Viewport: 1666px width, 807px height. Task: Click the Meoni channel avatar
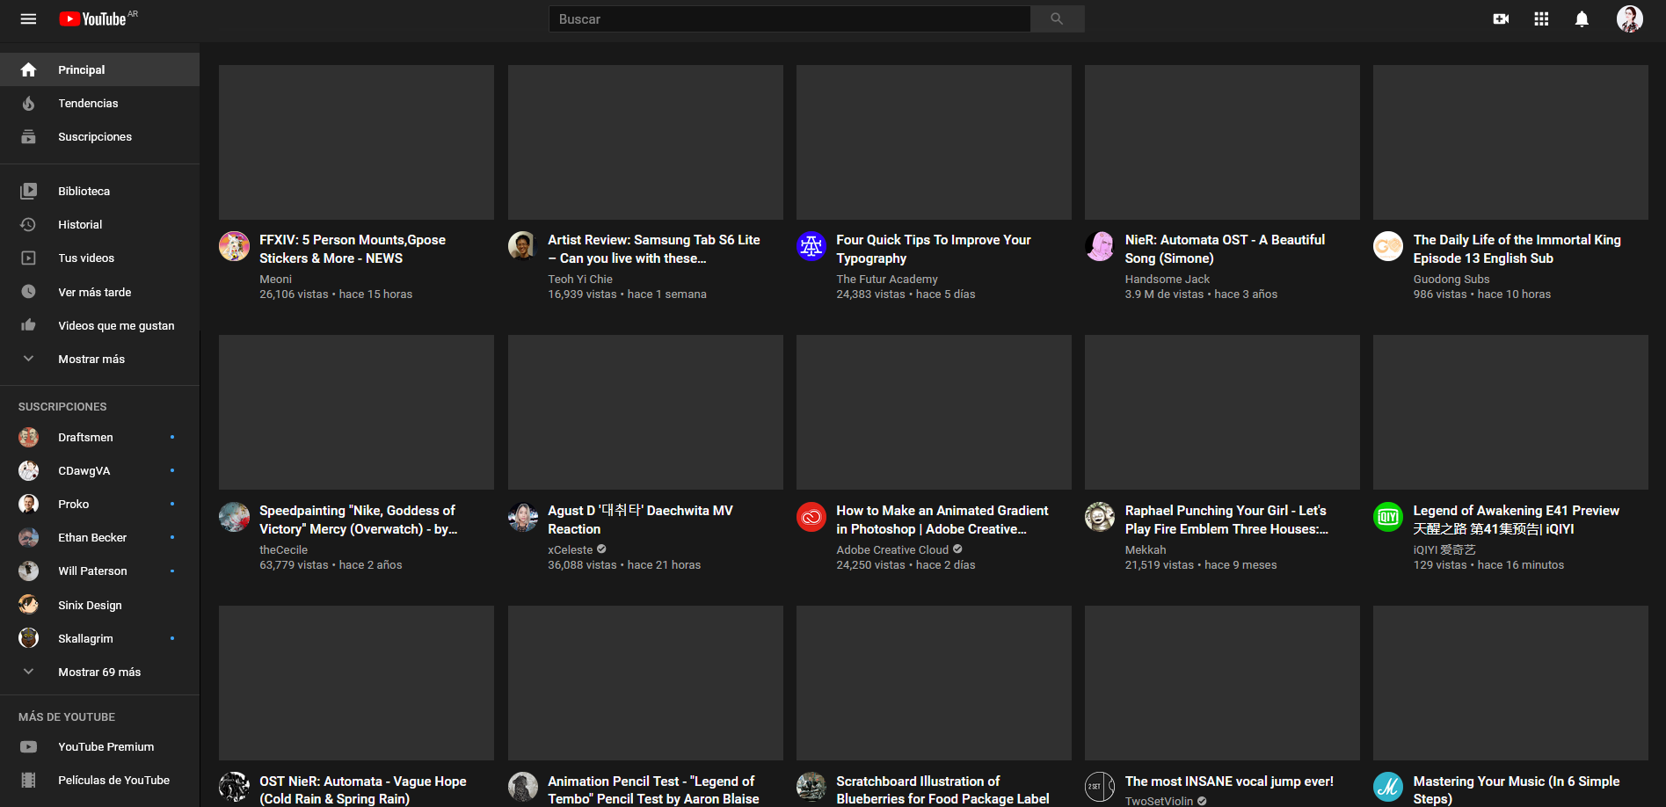234,246
